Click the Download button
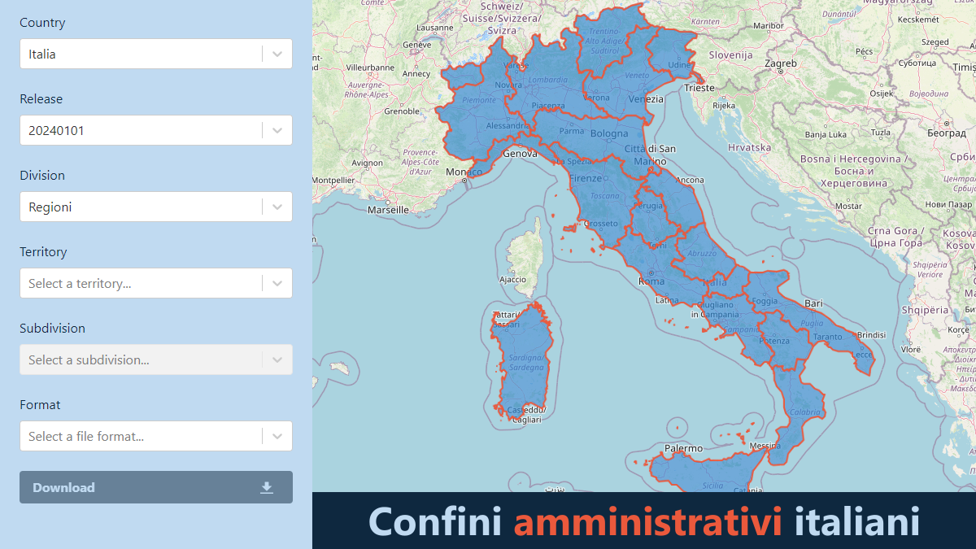This screenshot has width=976, height=549. click(x=155, y=486)
